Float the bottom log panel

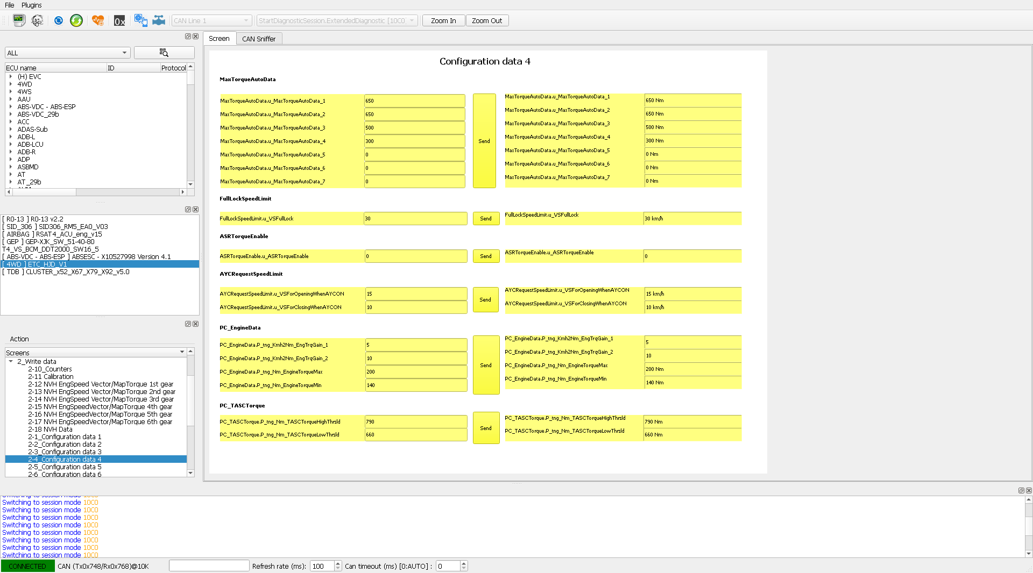[x=1021, y=491]
